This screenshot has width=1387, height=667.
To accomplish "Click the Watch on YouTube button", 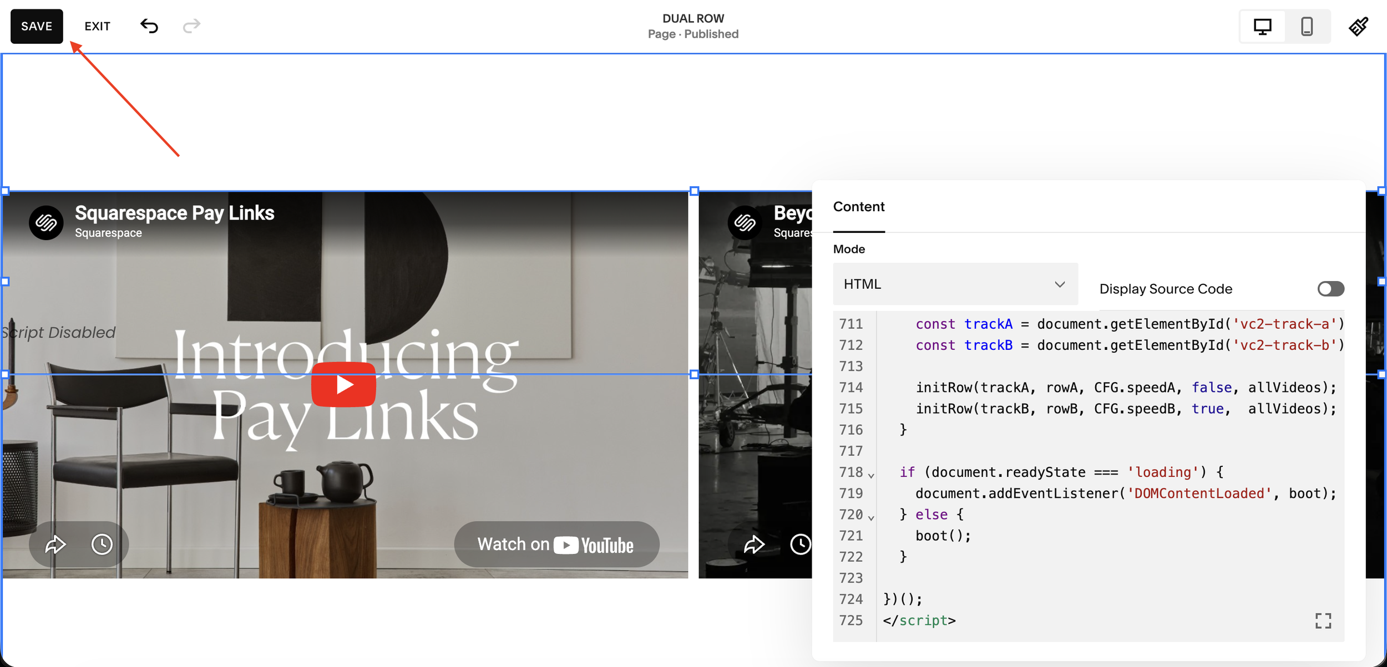I will pos(556,544).
